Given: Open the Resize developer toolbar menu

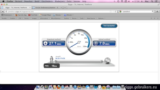Looking at the screenshot, I should coord(75,18).
